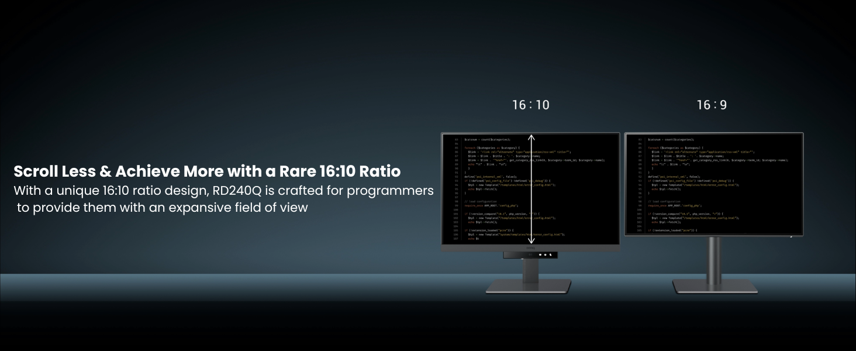The image size is (856, 351).
Task: Click line number 105 on the right monitor
Action: 640,230
